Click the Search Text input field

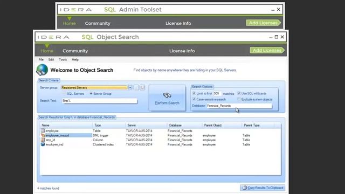99,101
